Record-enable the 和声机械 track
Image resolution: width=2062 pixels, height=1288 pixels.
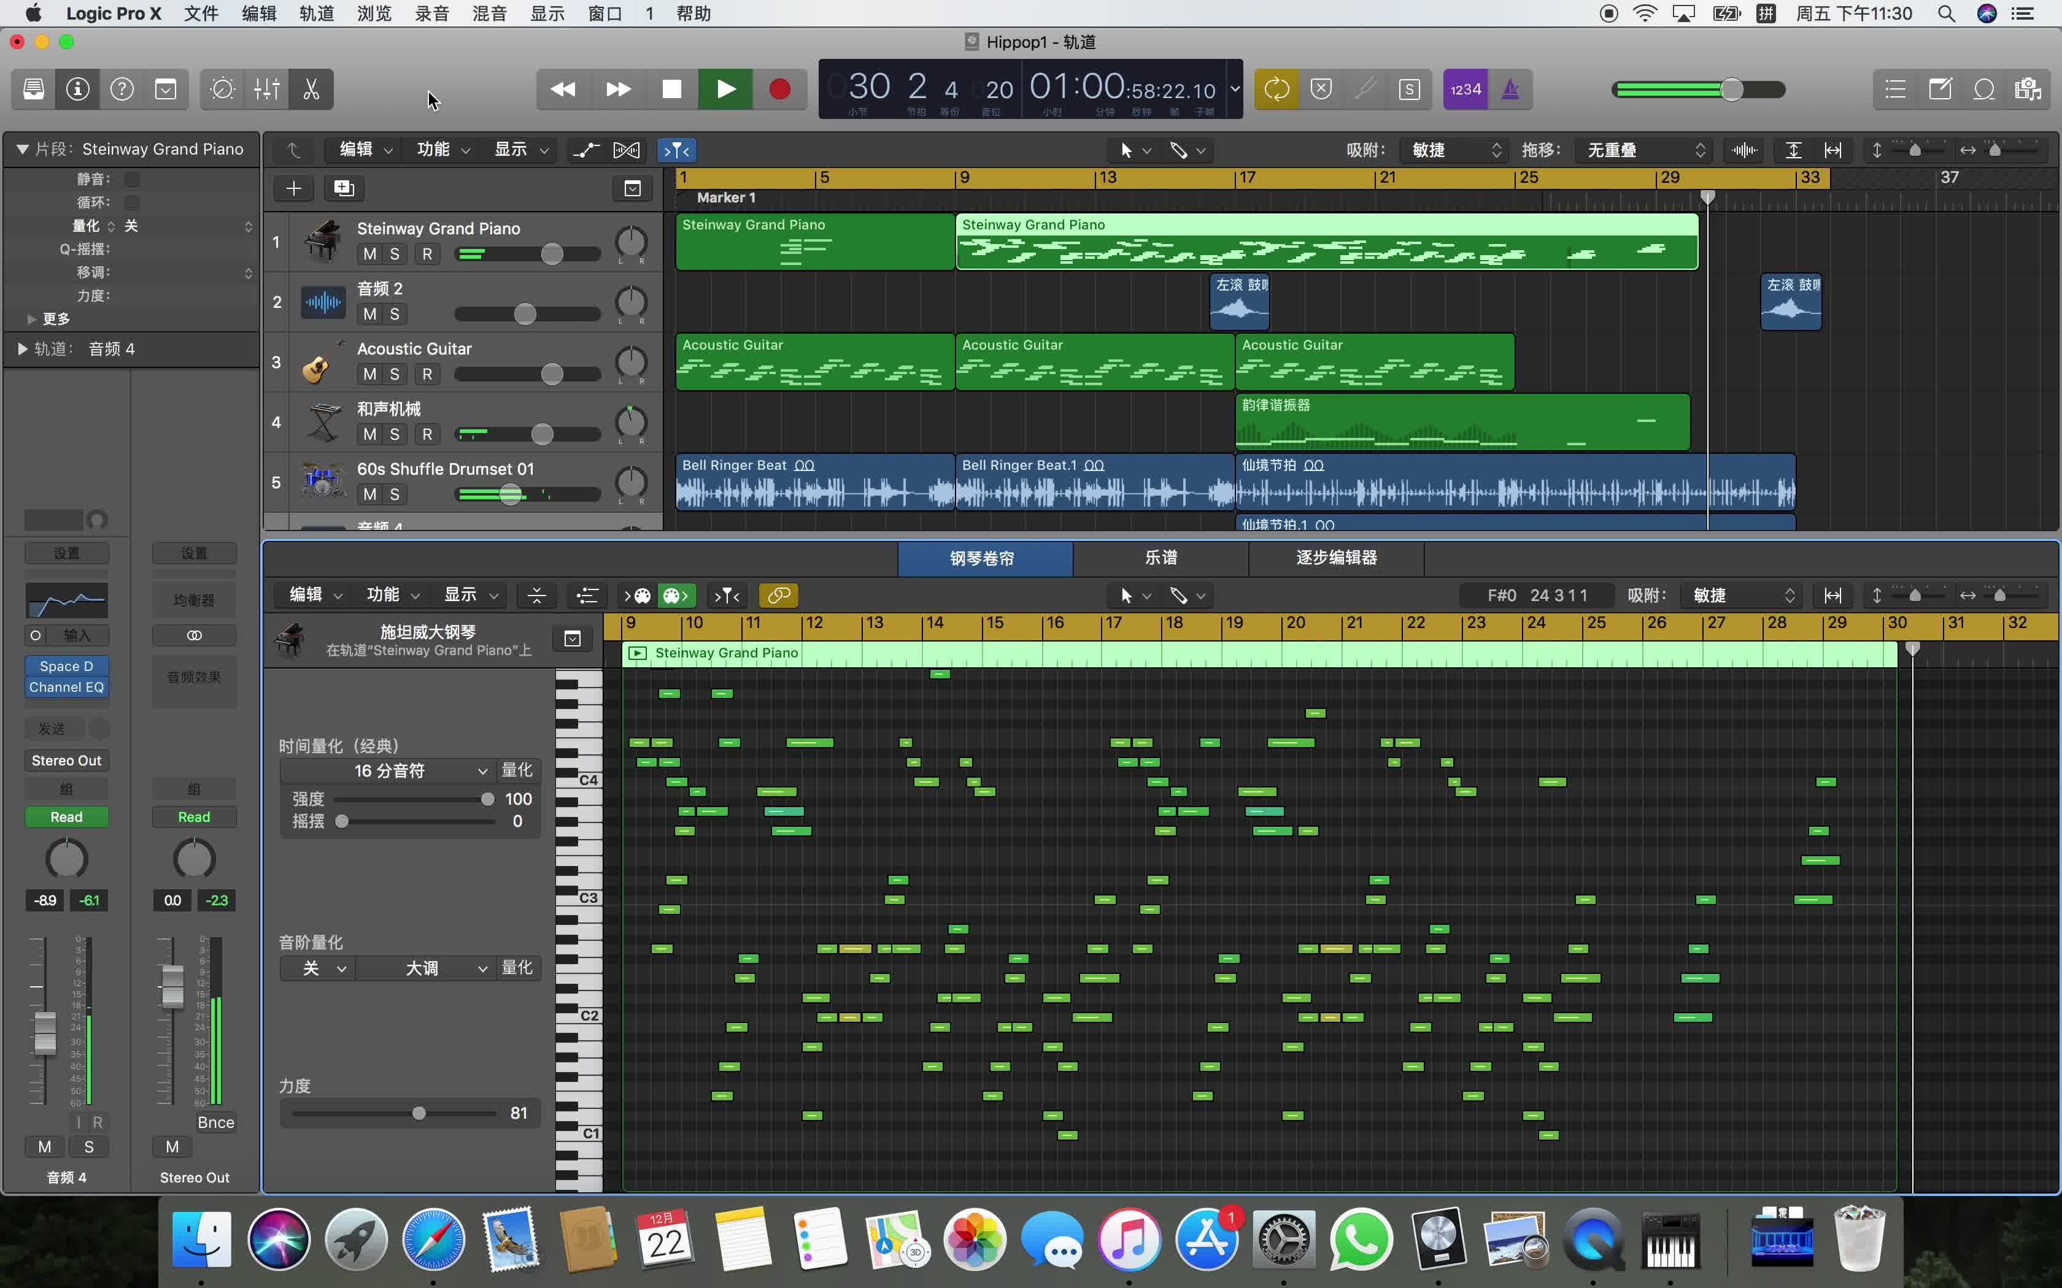(x=427, y=434)
